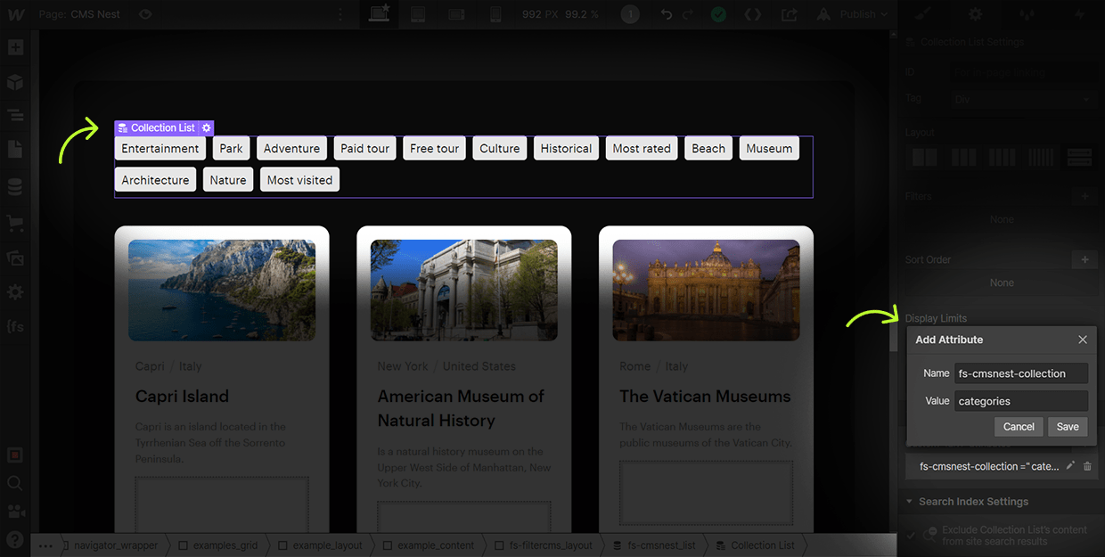Open the Webflow logo menu
1105x557 pixels.
tap(15, 14)
